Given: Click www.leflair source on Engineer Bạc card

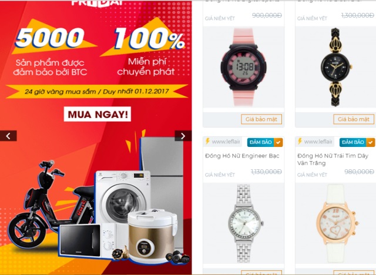Looking at the screenshot, I should [226, 142].
